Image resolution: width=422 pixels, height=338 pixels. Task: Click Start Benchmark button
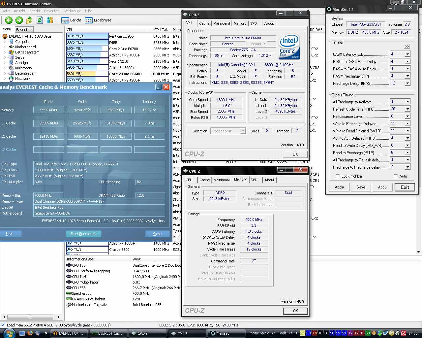tap(83, 234)
